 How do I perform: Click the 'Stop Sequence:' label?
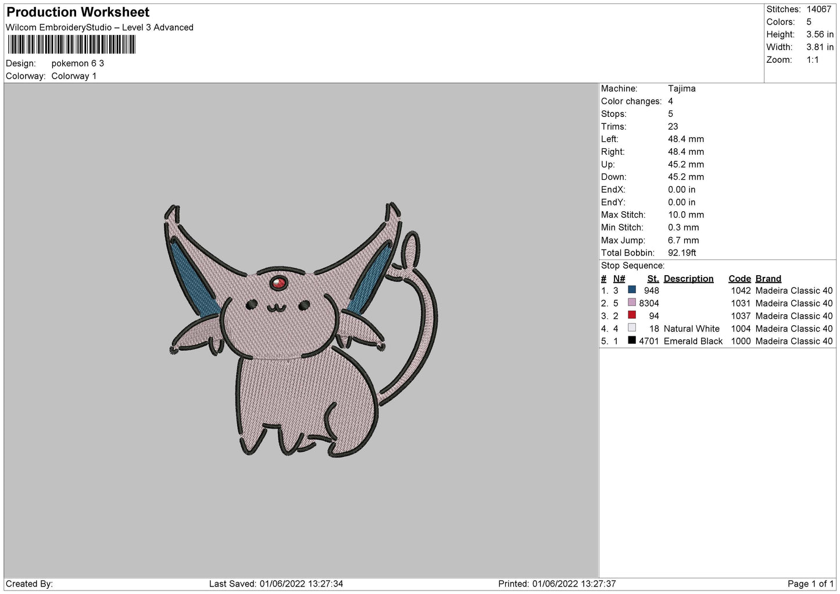pos(633,266)
